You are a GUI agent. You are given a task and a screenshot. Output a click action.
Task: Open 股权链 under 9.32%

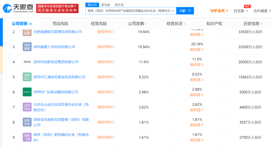(x=196, y=80)
